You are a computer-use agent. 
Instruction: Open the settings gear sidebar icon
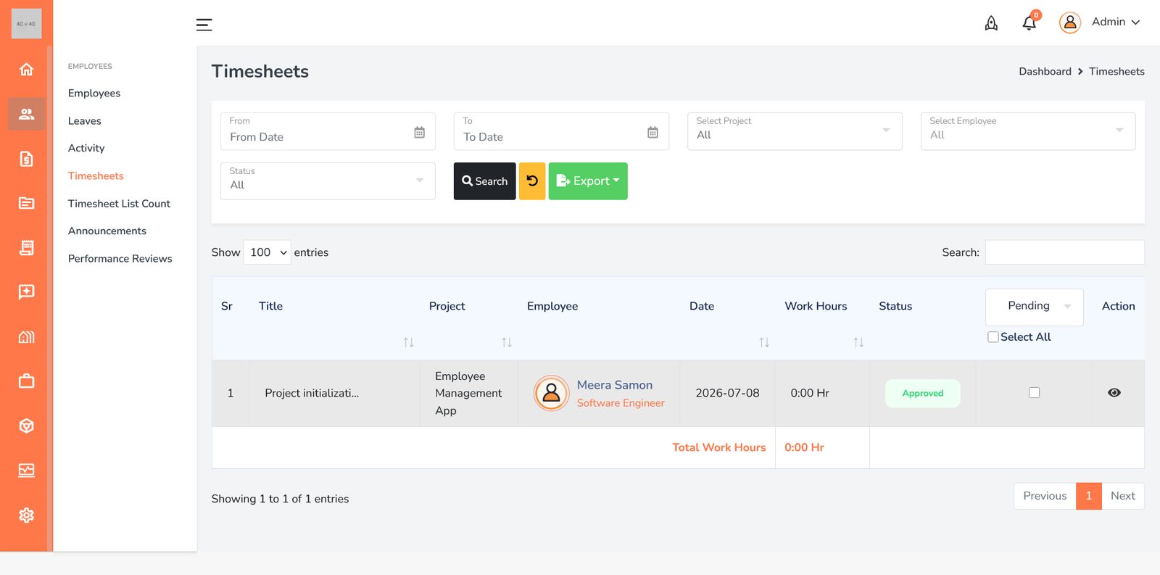click(x=26, y=515)
